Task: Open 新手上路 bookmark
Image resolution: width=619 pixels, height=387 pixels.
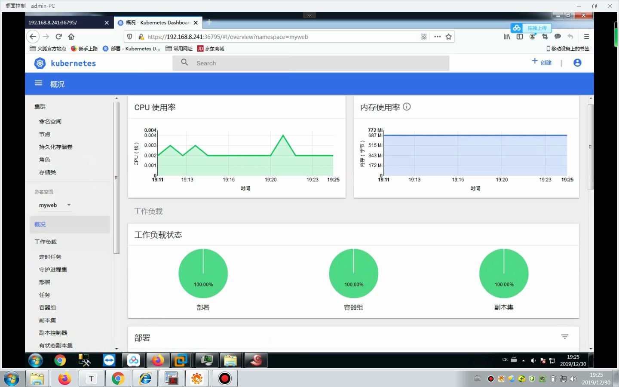Action: click(x=84, y=49)
